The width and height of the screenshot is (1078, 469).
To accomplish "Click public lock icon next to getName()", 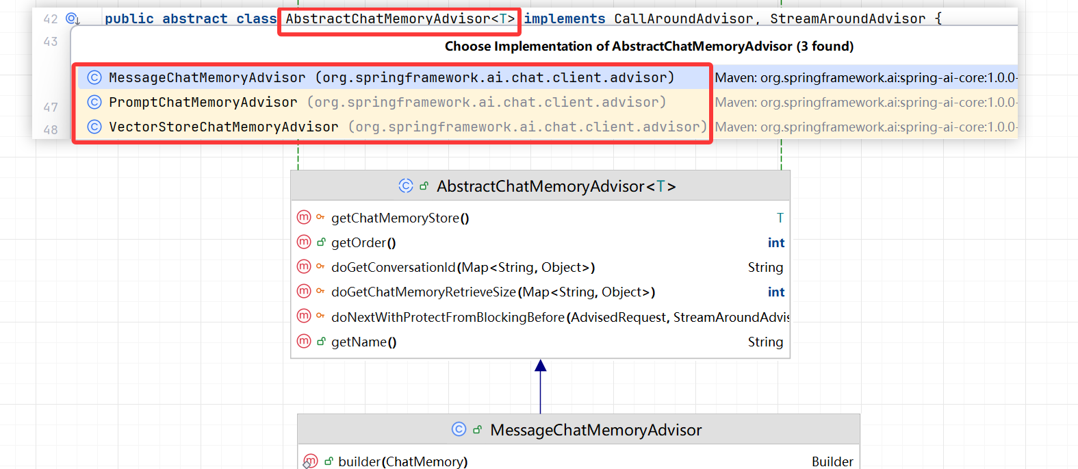I will 321,341.
